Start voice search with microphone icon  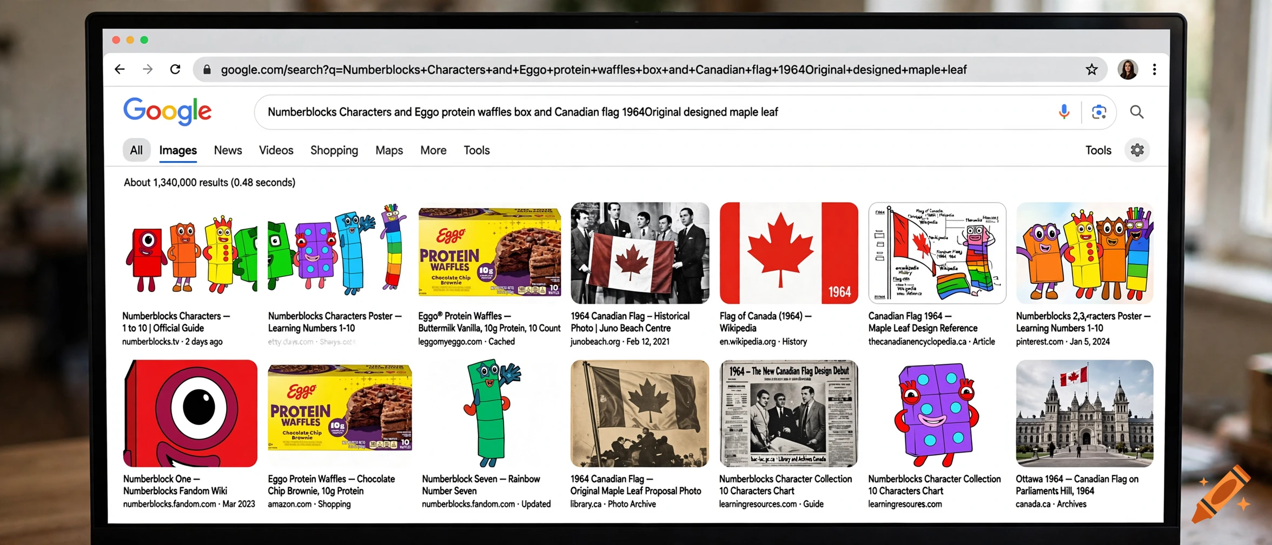pos(1064,112)
